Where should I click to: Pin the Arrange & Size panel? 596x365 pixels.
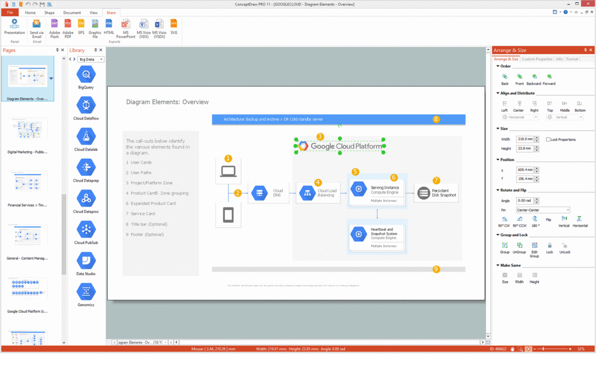[585, 50]
